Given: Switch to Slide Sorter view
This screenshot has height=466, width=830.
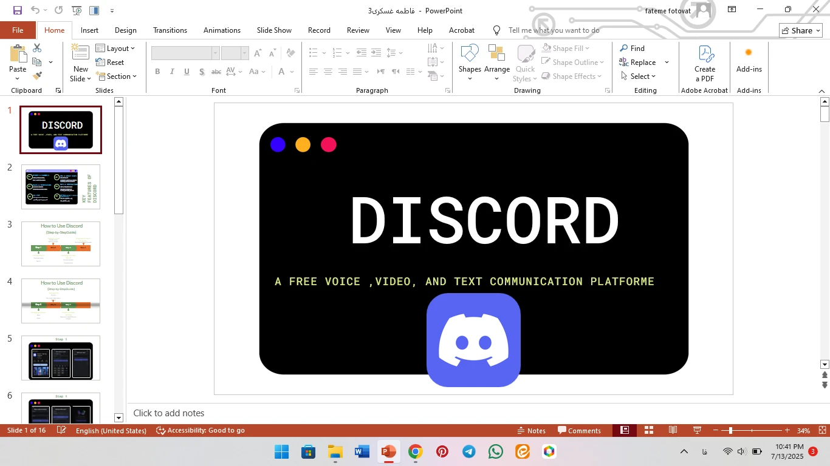Looking at the screenshot, I should coord(649,430).
